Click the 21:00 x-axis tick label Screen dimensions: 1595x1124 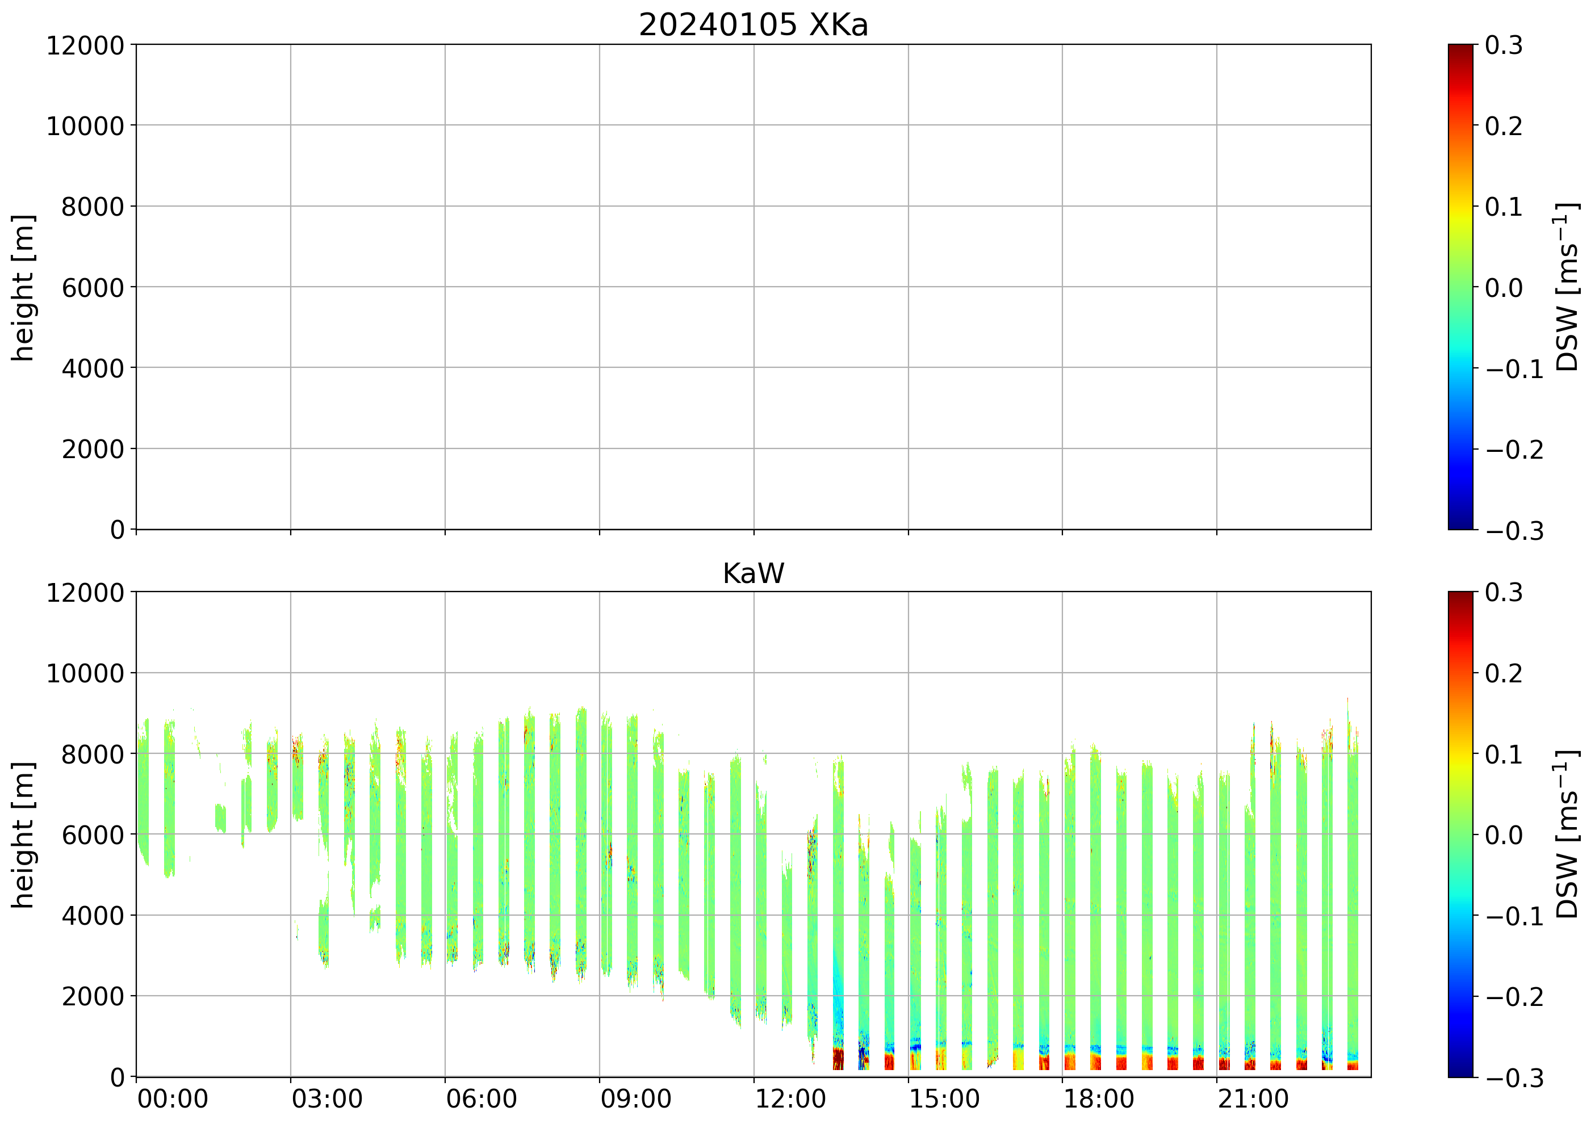pyautogui.click(x=1253, y=1100)
